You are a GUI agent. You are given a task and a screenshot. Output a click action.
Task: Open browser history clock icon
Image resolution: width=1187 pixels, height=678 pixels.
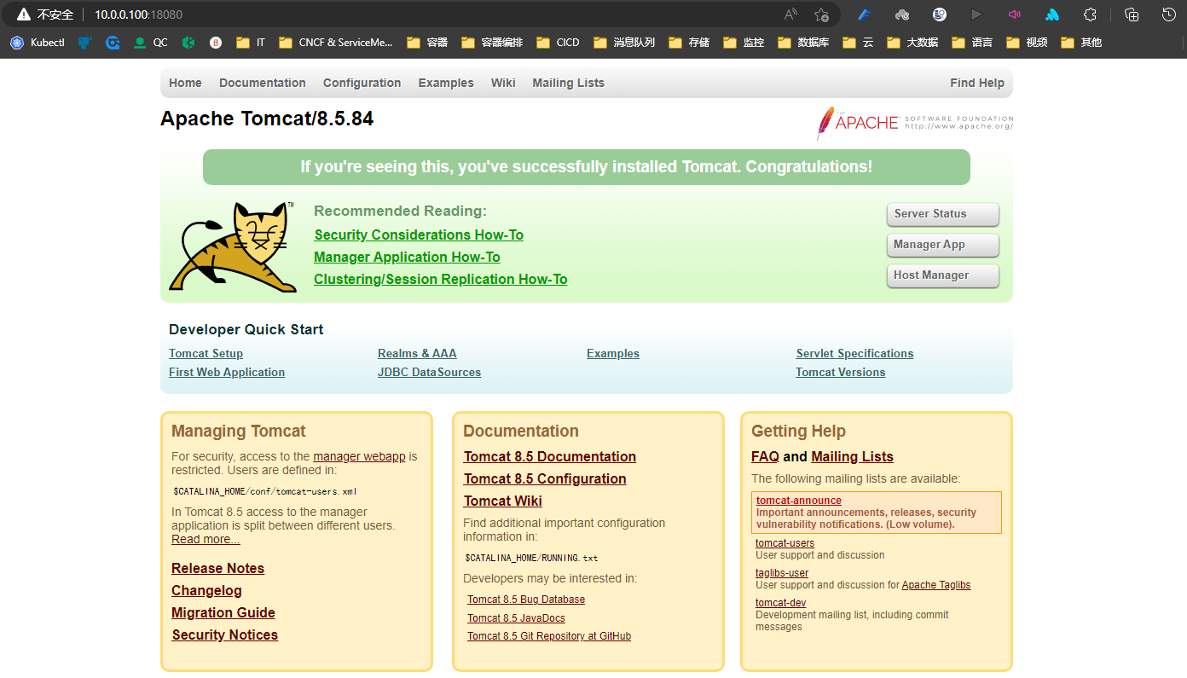coord(1169,14)
